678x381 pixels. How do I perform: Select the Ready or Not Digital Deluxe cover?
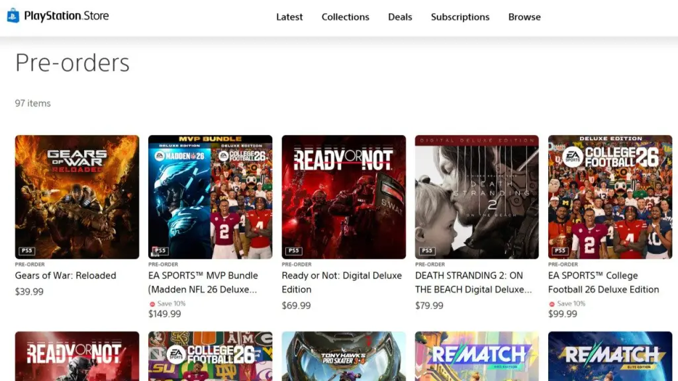(x=344, y=196)
